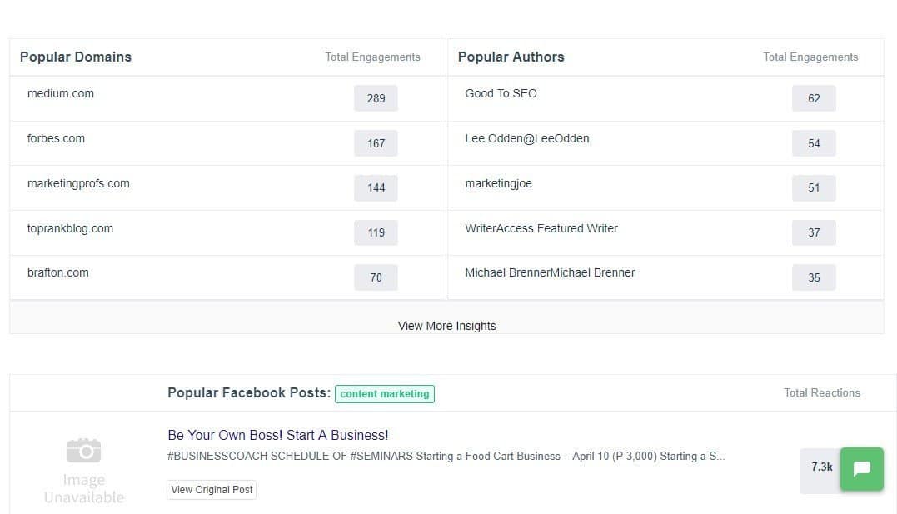Open the forbes.com domain entry
Screen dimensions: 897x514
56,138
